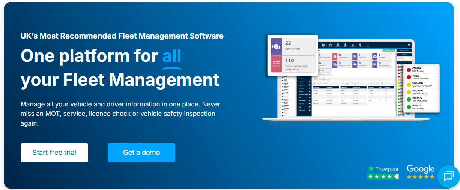Click the green status dot beside GJ64LLG

coord(409,107)
